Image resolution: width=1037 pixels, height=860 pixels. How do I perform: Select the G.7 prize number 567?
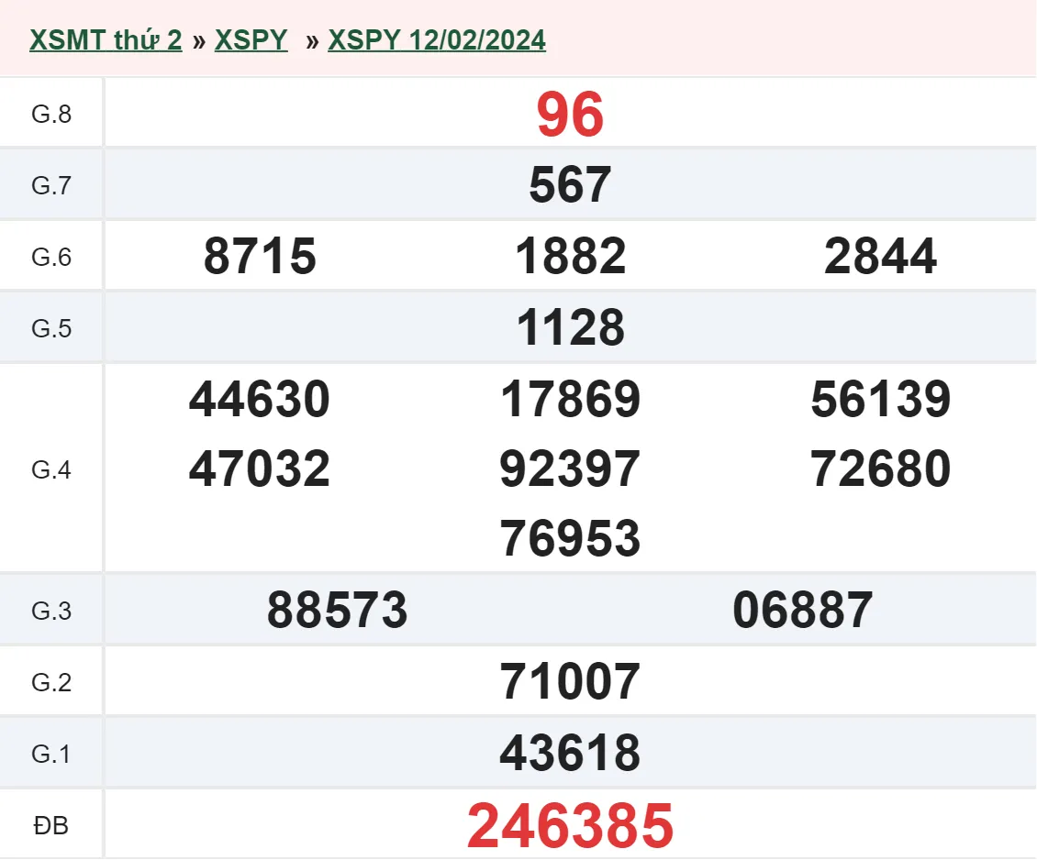point(570,185)
